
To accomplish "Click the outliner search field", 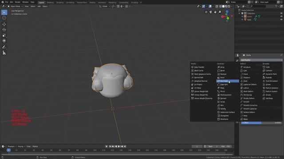I will tap(257, 6).
